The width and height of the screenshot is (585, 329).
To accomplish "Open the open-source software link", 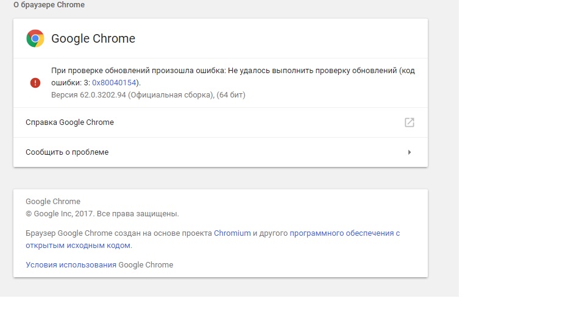I will 344,233.
